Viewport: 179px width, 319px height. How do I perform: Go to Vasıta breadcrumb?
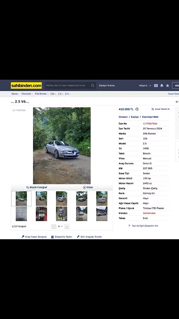tap(15, 94)
